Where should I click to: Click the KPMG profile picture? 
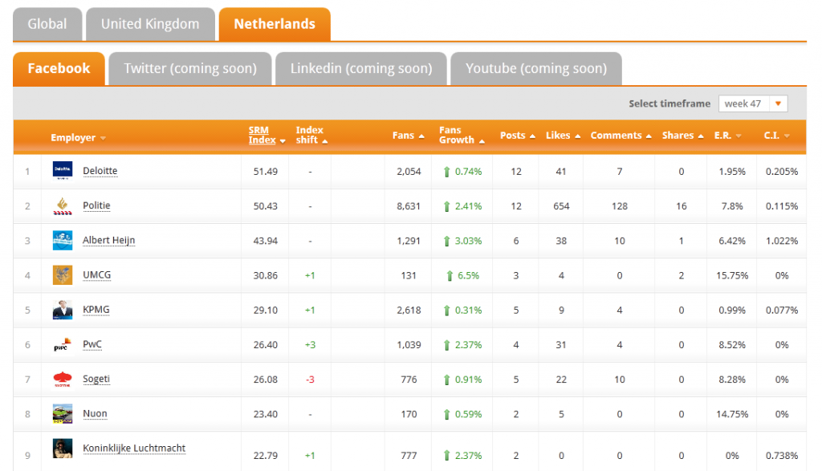pyautogui.click(x=63, y=310)
